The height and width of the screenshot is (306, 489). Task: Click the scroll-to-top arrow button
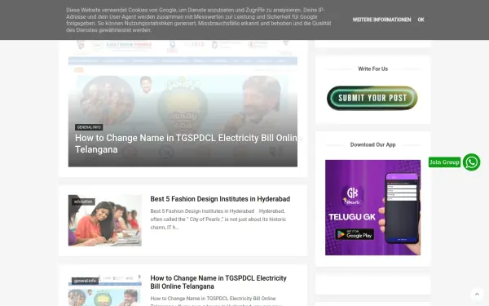477,294
